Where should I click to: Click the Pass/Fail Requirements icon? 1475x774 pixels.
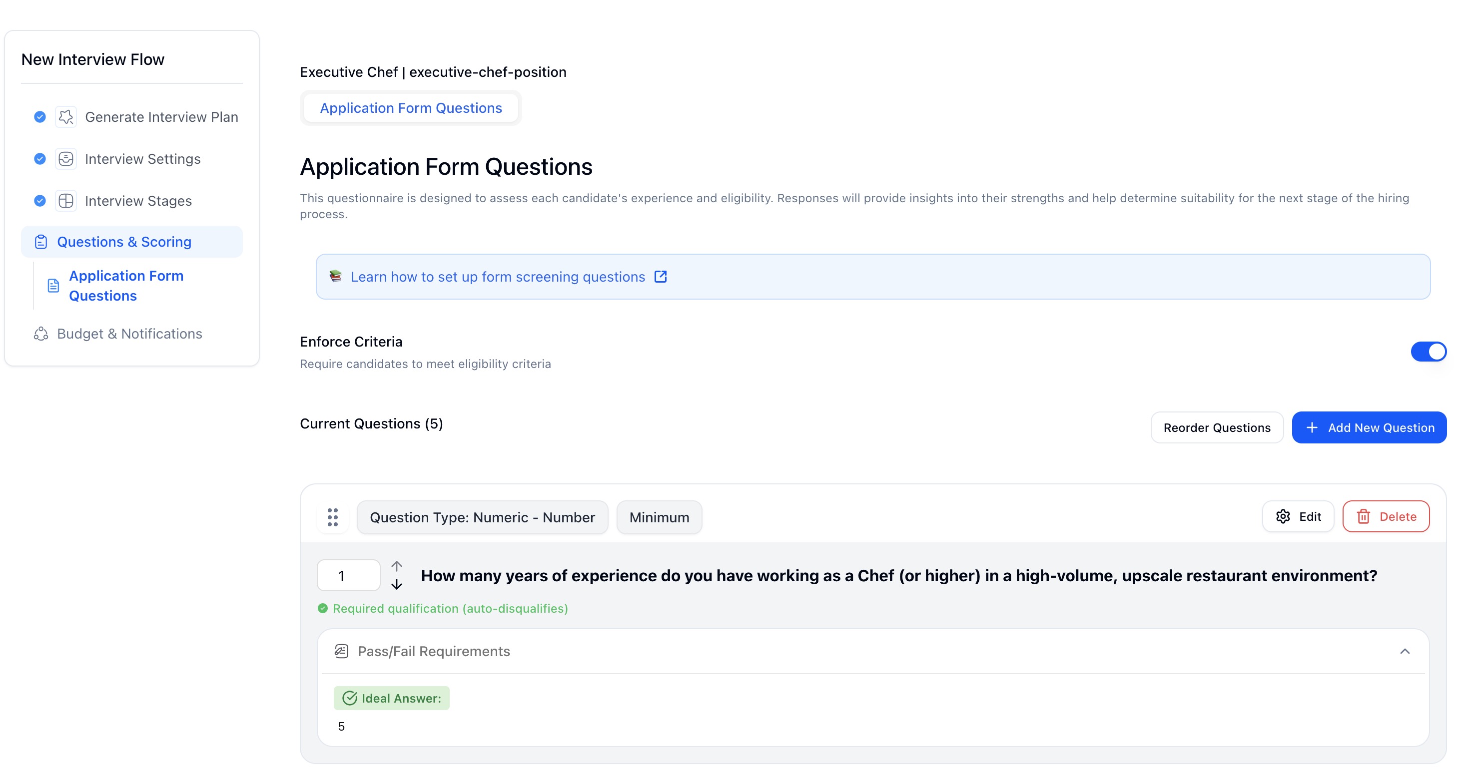pyautogui.click(x=342, y=652)
